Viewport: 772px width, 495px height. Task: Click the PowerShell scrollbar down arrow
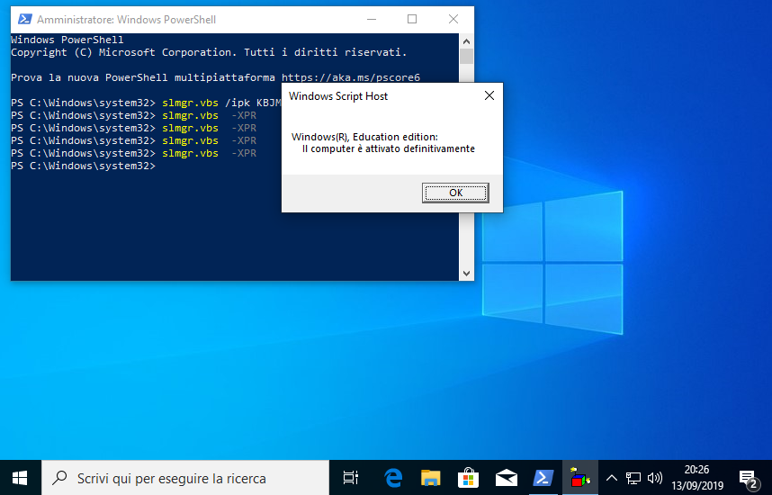[x=466, y=274]
